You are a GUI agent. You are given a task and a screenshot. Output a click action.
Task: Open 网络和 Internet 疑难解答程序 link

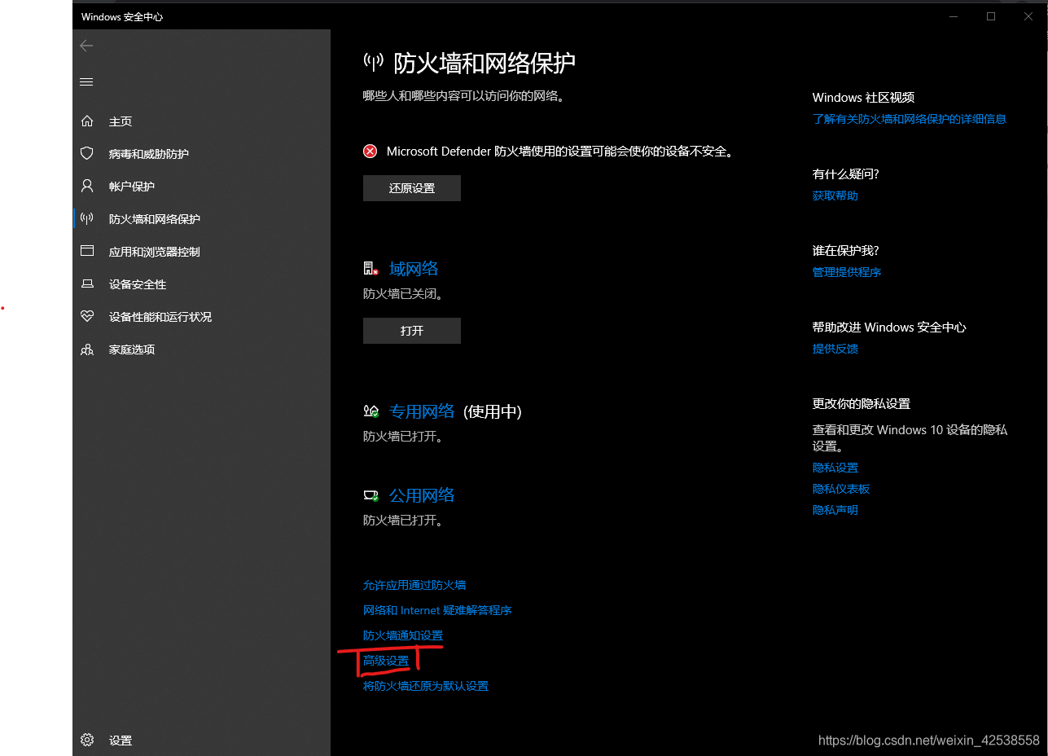point(437,610)
